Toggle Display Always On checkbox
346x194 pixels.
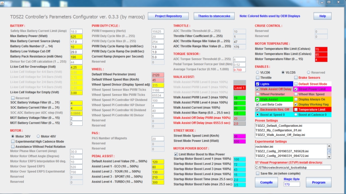(296, 99)
